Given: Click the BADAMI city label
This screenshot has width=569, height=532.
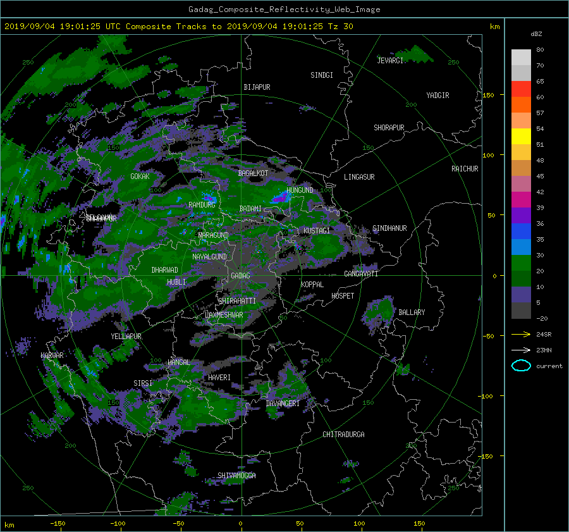Looking at the screenshot, I should [250, 209].
